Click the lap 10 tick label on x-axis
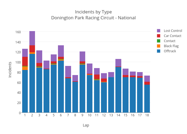 (89, 115)
